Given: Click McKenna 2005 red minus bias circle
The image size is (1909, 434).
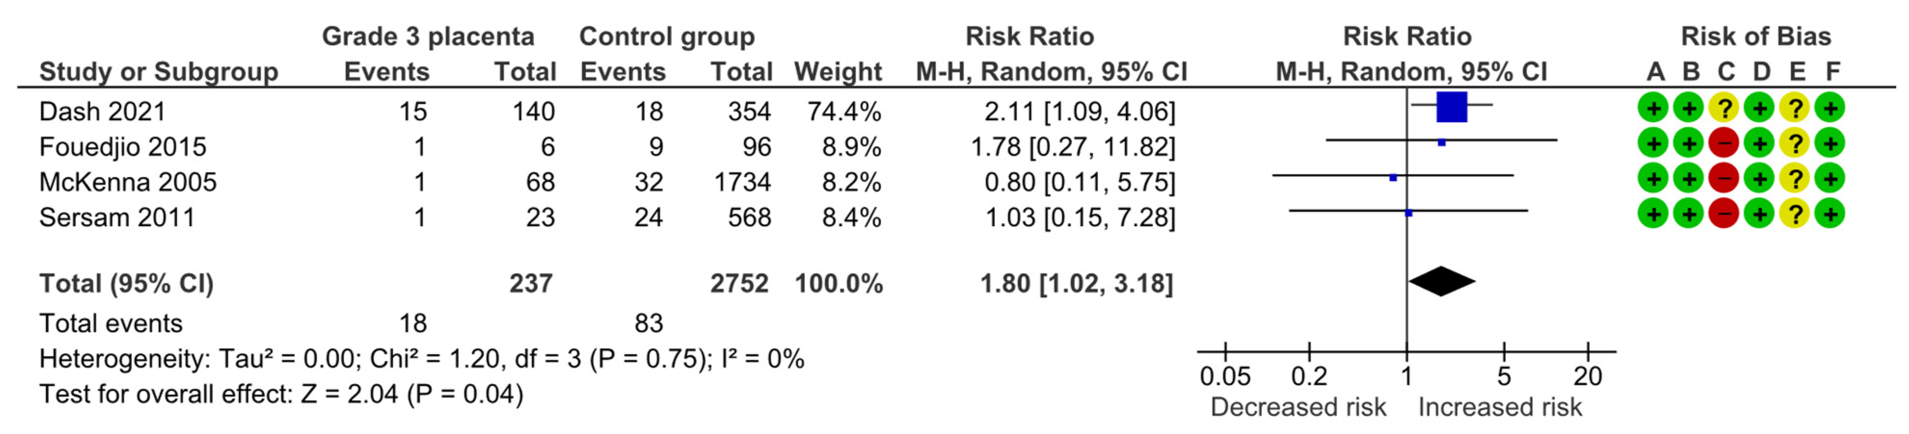Looking at the screenshot, I should pyautogui.click(x=1724, y=179).
